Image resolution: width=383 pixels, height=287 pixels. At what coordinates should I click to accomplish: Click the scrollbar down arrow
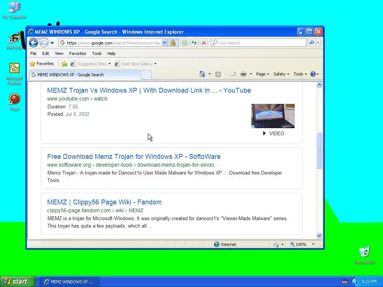click(x=319, y=236)
